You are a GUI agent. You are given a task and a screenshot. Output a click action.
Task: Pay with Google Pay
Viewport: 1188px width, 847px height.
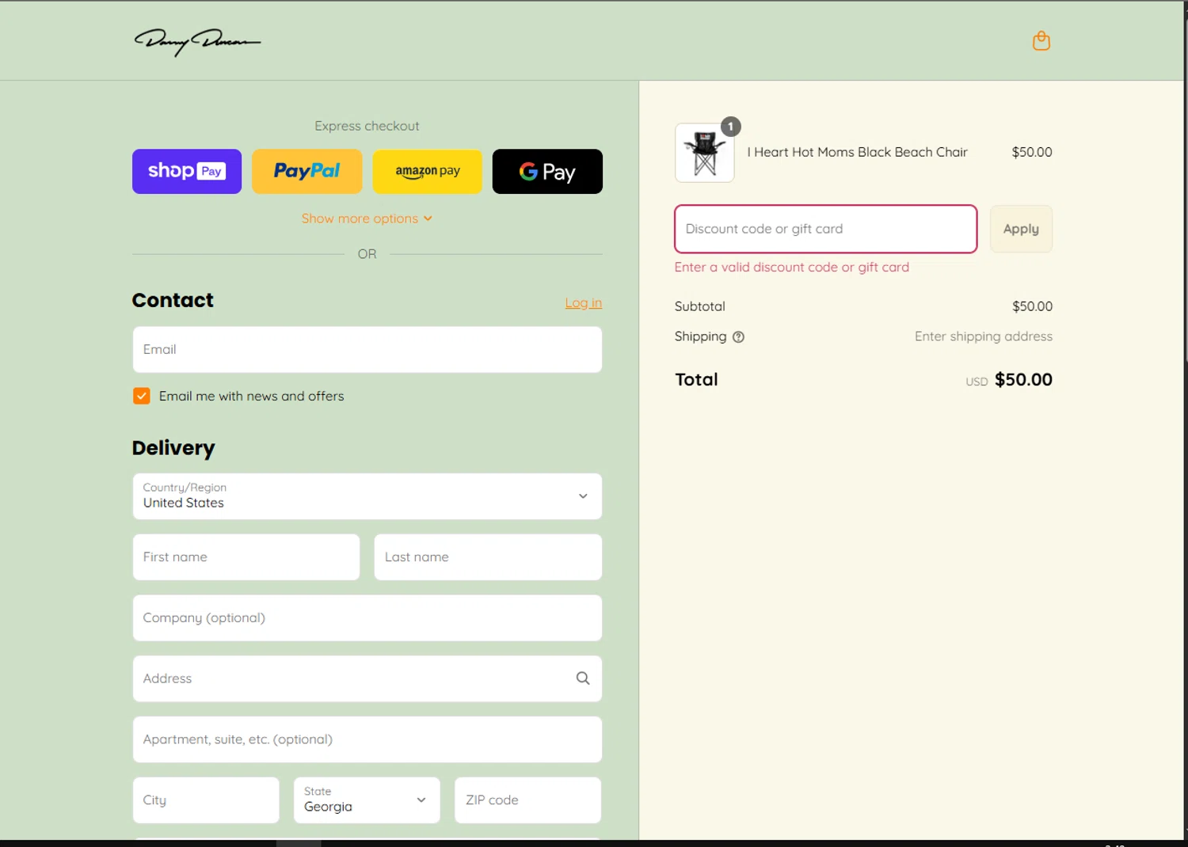point(547,171)
